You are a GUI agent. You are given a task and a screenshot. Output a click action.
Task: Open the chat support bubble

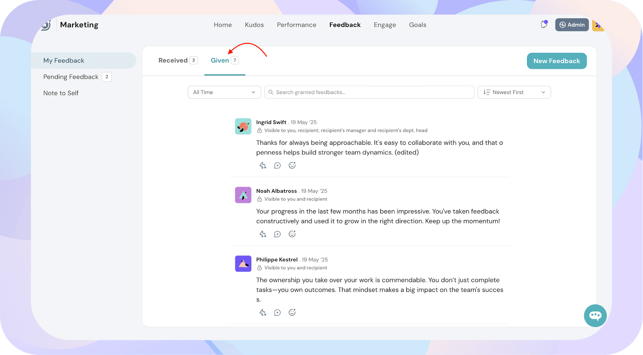pyautogui.click(x=595, y=316)
